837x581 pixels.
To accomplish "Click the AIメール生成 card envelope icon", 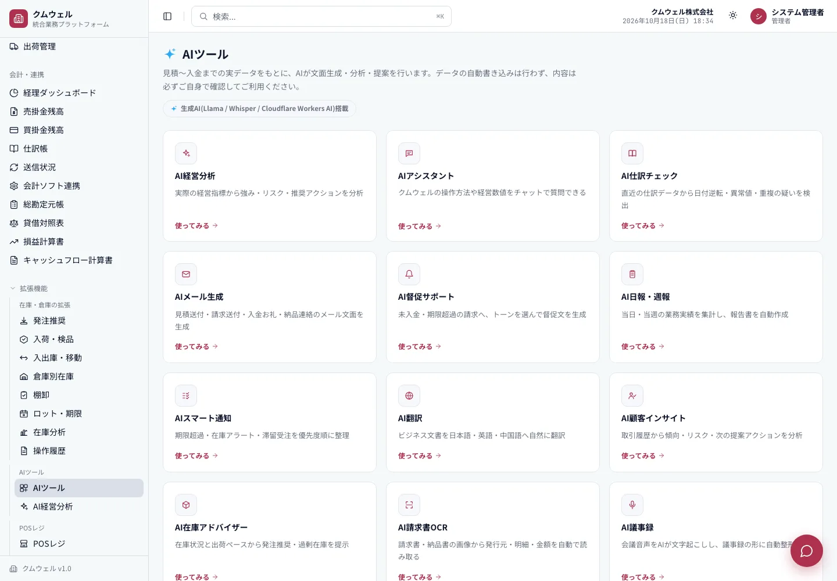I will click(186, 274).
